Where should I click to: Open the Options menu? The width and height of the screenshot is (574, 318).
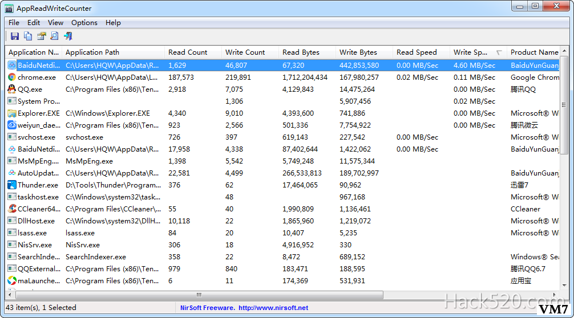[x=84, y=23]
